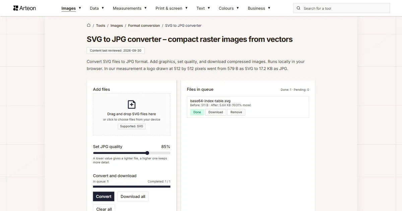
Task: Go to Images breadcrumb link
Action: click(117, 25)
